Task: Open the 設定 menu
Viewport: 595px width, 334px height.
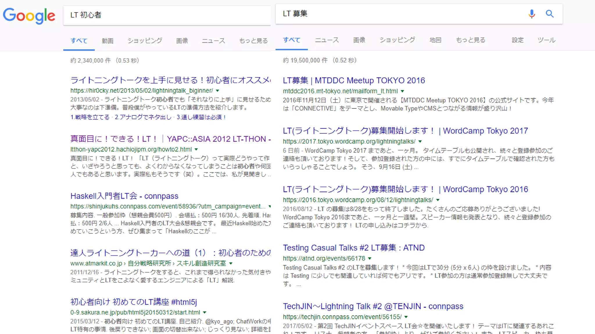Action: (x=517, y=40)
